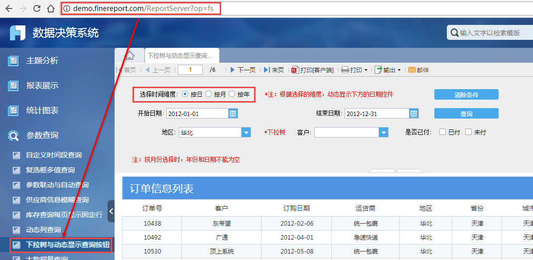Open the home tab icon
Image resolution: width=533 pixels, height=260 pixels.
130,55
